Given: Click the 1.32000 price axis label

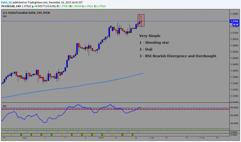Looking at the screenshot, I should [234, 96].
